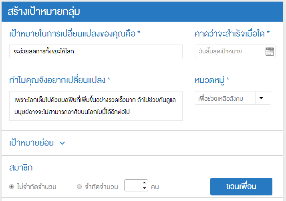The height and width of the screenshot is (201, 286).
Task: Open the calendar date picker icon
Action: click(270, 51)
